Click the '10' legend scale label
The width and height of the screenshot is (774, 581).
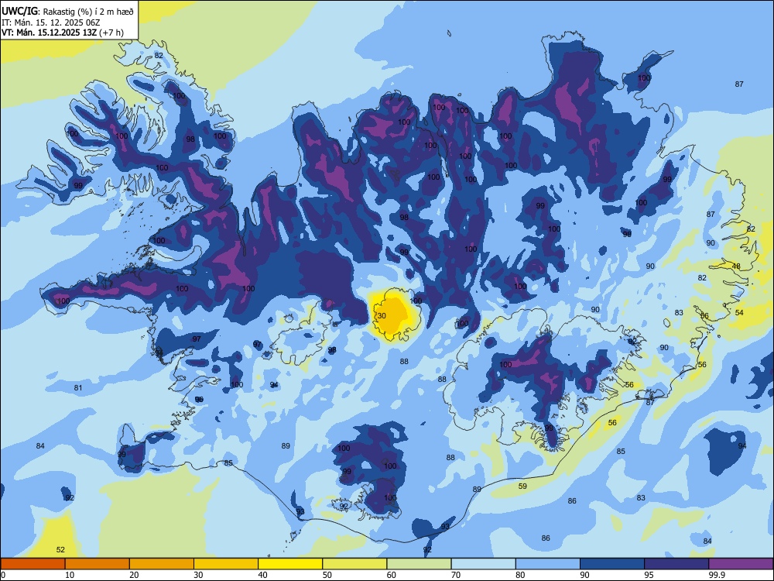(70, 575)
